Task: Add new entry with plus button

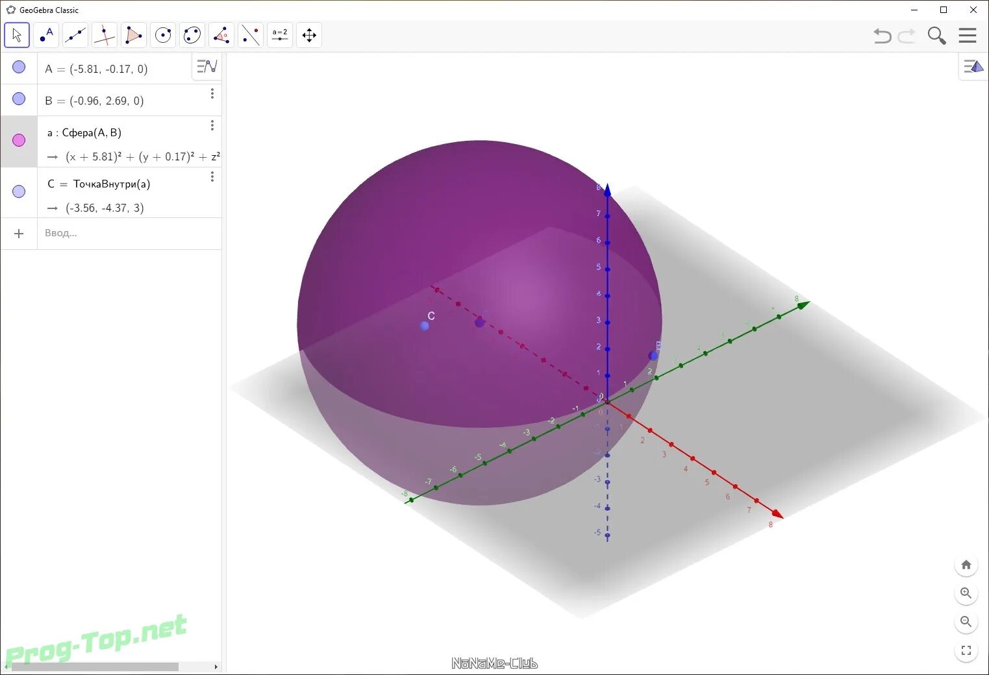Action: [19, 234]
